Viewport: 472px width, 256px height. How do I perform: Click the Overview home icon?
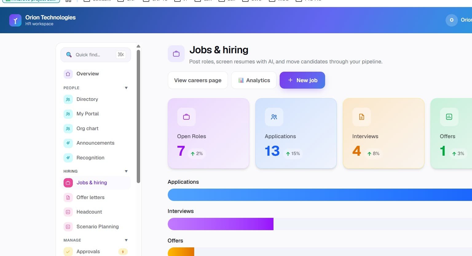pos(68,74)
